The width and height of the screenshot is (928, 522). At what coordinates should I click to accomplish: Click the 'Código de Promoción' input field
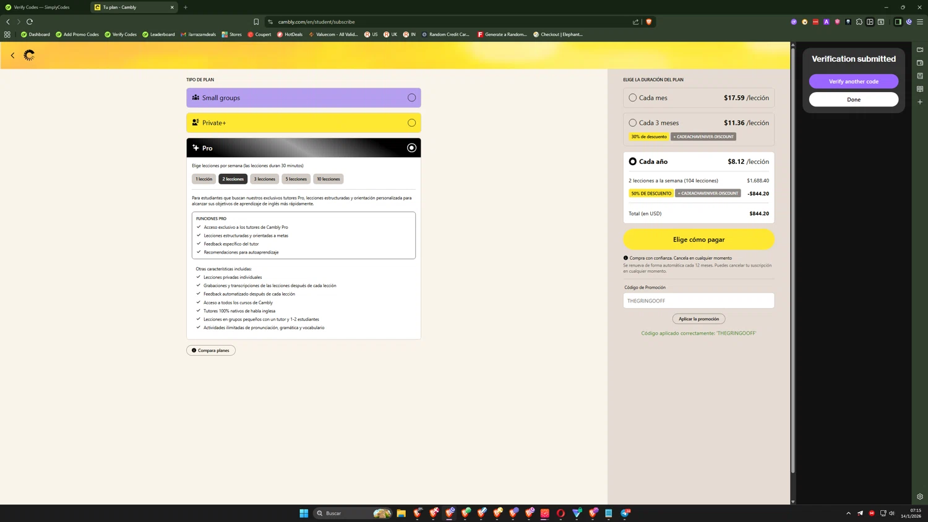[x=698, y=301]
